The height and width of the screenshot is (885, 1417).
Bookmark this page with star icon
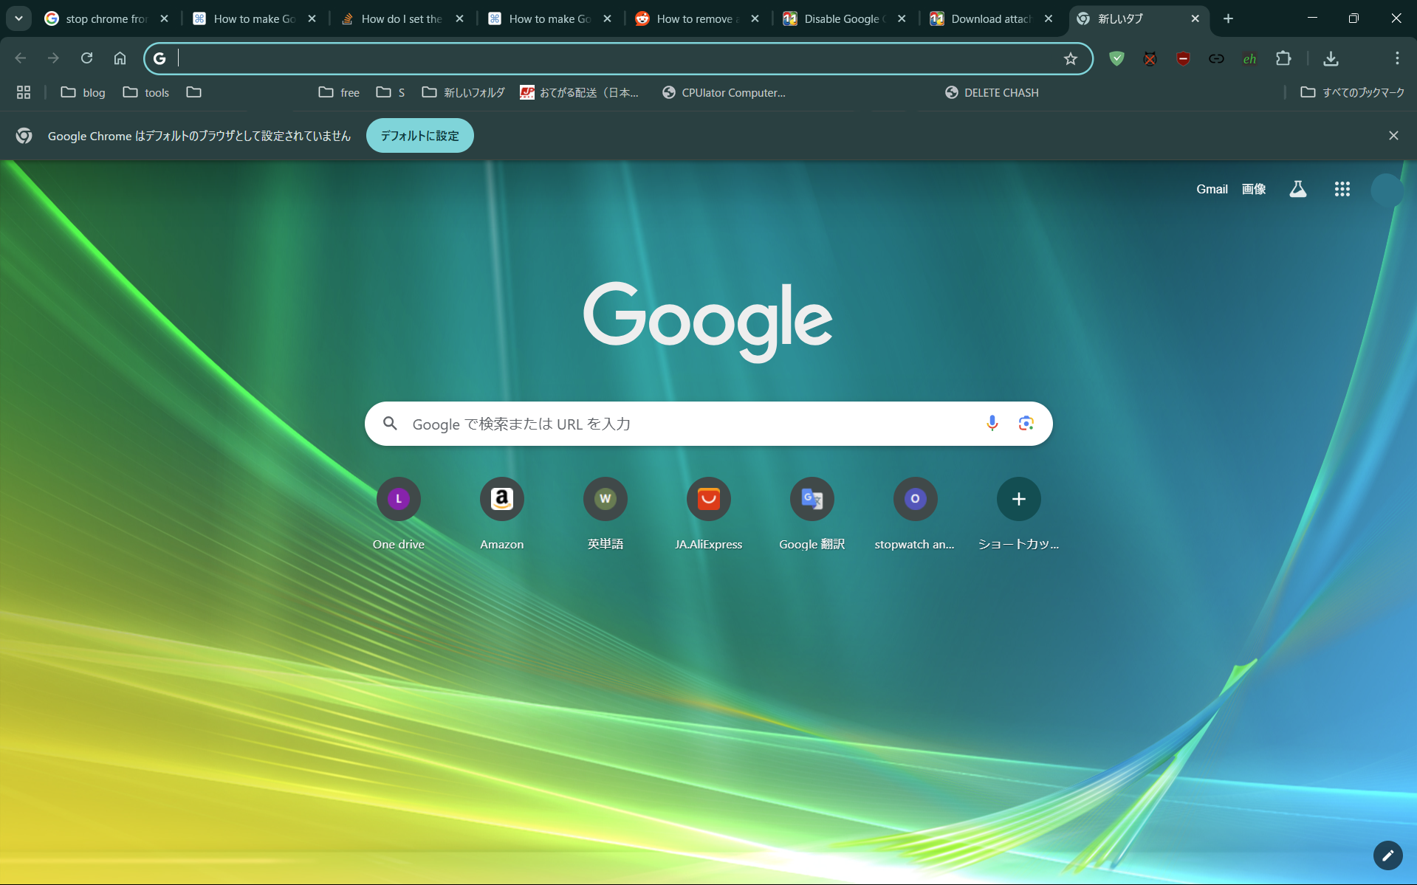(x=1070, y=58)
